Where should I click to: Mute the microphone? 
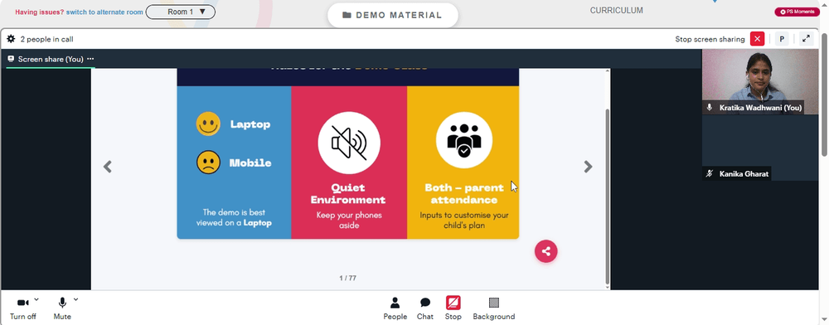click(x=62, y=308)
